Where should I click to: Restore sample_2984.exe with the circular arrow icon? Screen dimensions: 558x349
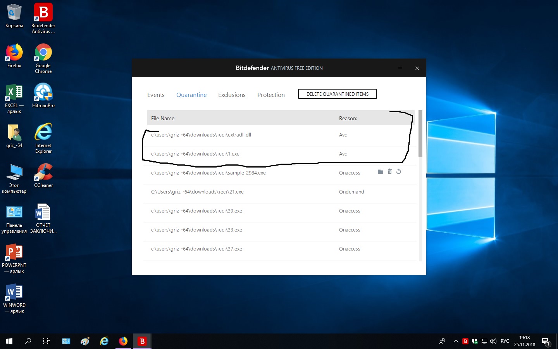399,172
